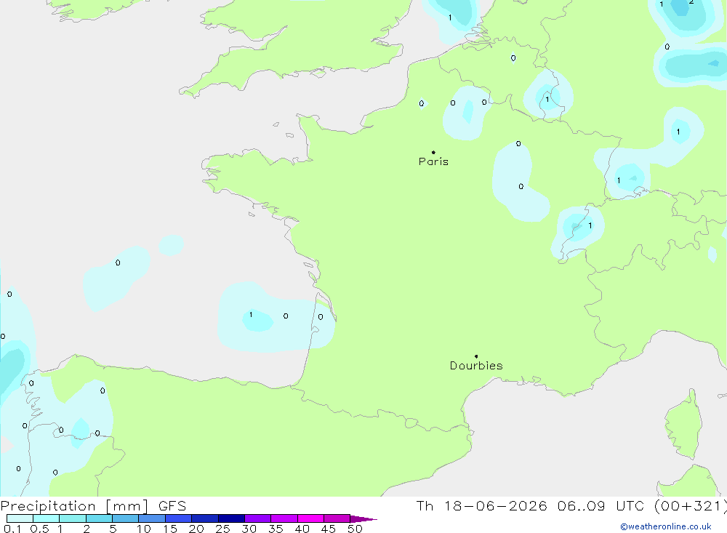Viewport: 727px width, 533px height.
Task: Click the legend scale label '45'
Action: pyautogui.click(x=329, y=529)
